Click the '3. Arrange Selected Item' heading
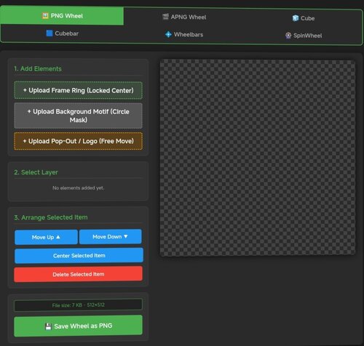 coord(51,217)
